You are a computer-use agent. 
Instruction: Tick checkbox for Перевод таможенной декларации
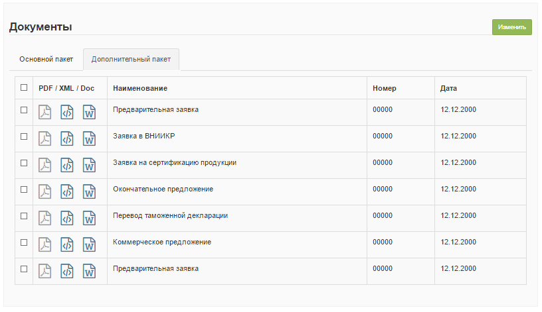(x=24, y=216)
